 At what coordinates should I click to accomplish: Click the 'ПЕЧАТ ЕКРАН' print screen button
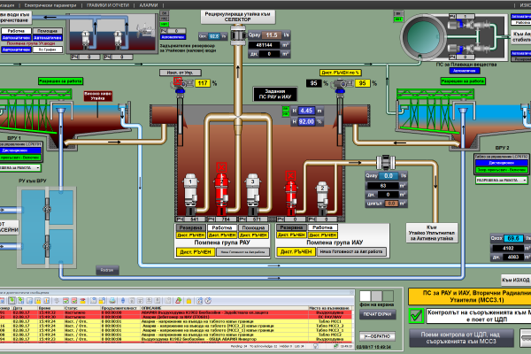pos(377,314)
